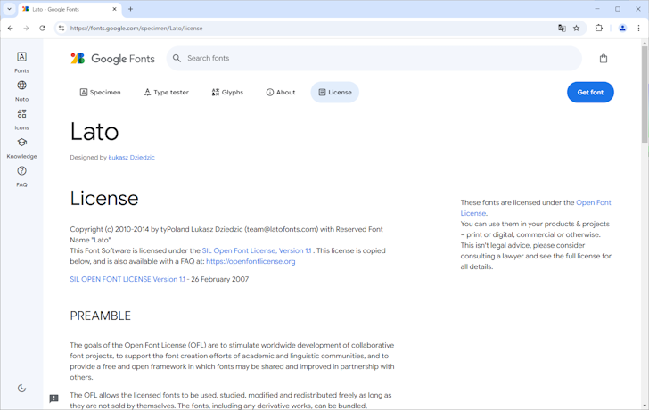Open SIL Open Font License, Version 1.1 link
Screen dimensions: 649x410
[x=257, y=250]
